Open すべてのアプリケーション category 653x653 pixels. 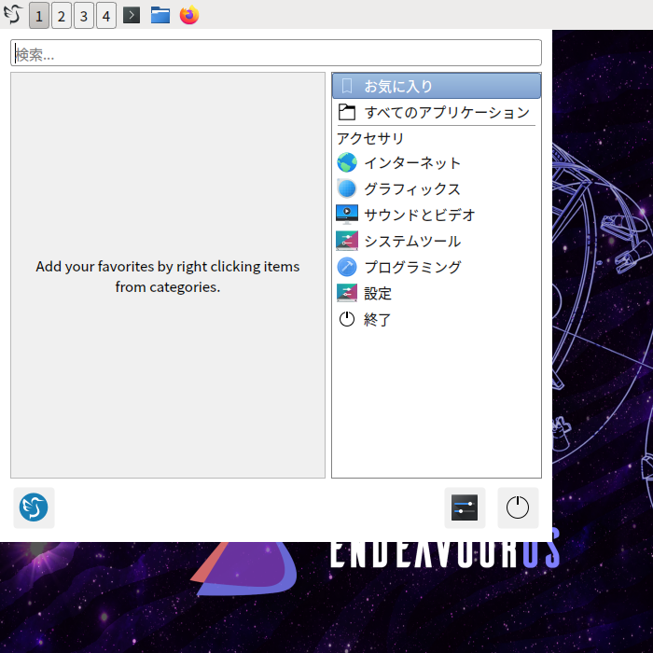[437, 113]
